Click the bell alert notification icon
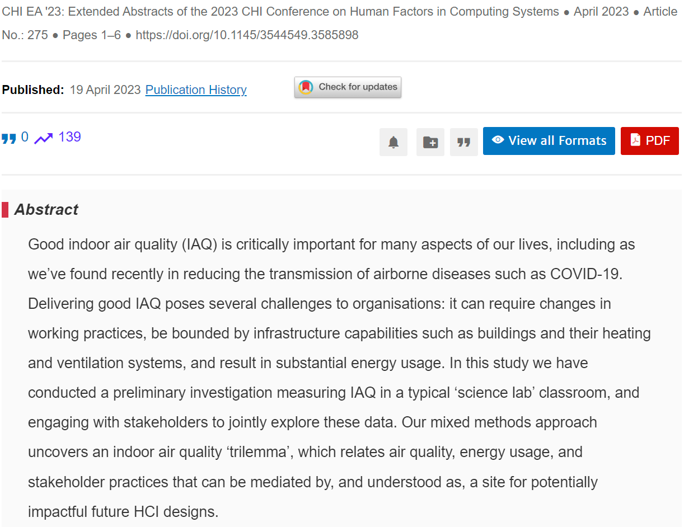Viewport: 684px width, 527px height. [393, 142]
